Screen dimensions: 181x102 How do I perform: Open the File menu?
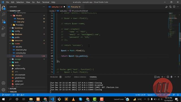(x=7, y=2)
